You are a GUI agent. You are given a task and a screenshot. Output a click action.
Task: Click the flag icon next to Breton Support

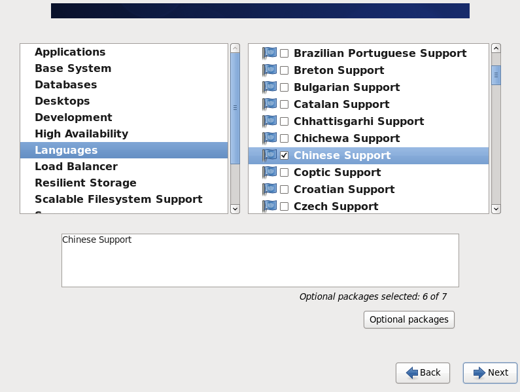tap(269, 71)
